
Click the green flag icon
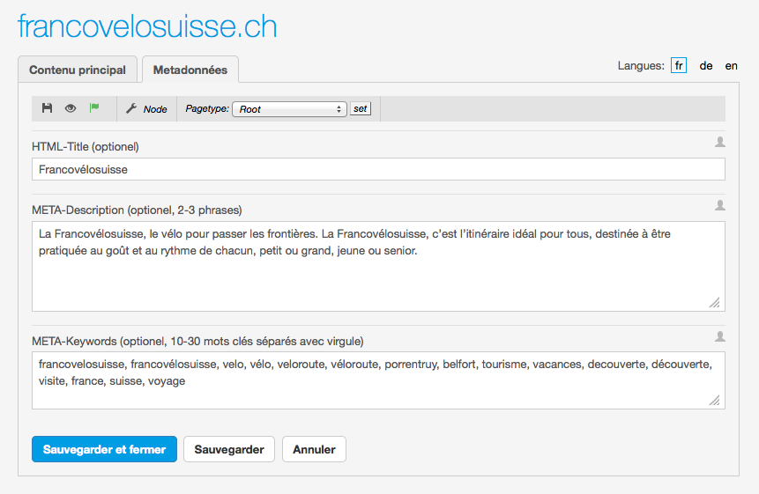coord(94,108)
